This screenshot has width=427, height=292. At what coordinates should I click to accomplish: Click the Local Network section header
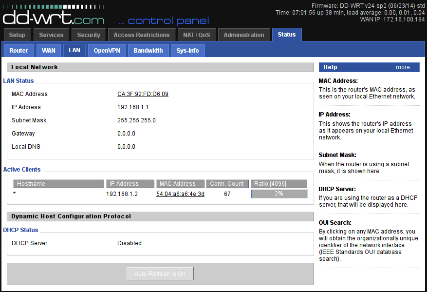(160, 67)
